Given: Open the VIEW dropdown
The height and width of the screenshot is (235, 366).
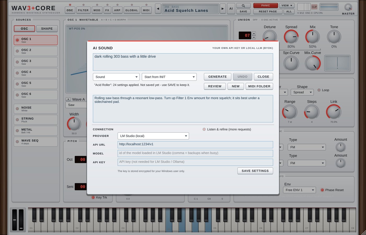Looking at the screenshot, I should point(287,5).
